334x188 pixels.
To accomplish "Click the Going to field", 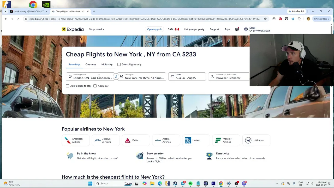I will tap(142, 77).
